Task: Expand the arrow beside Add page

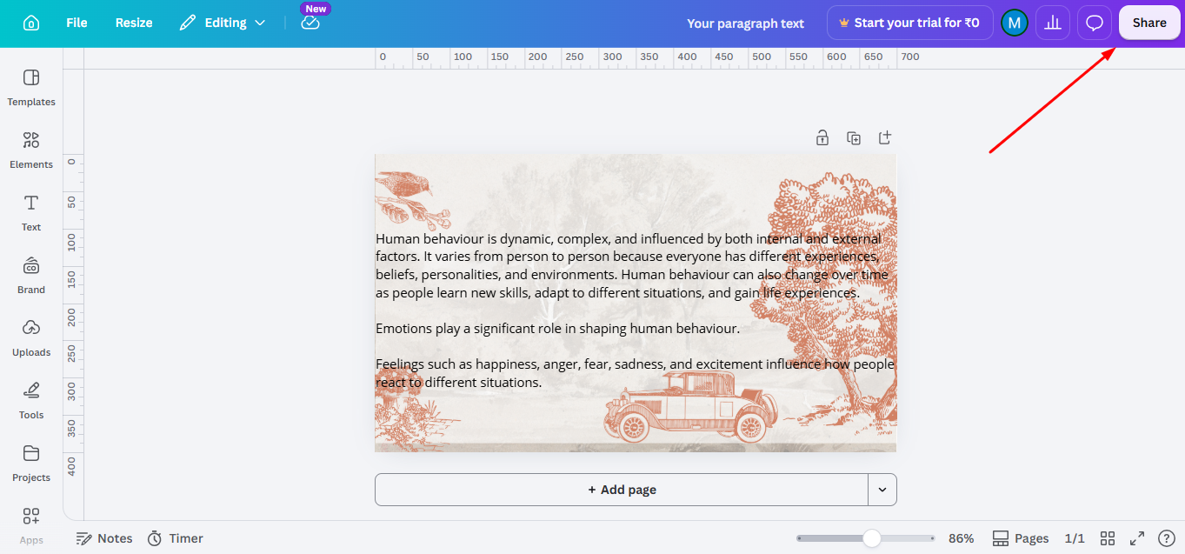Action: pos(882,490)
